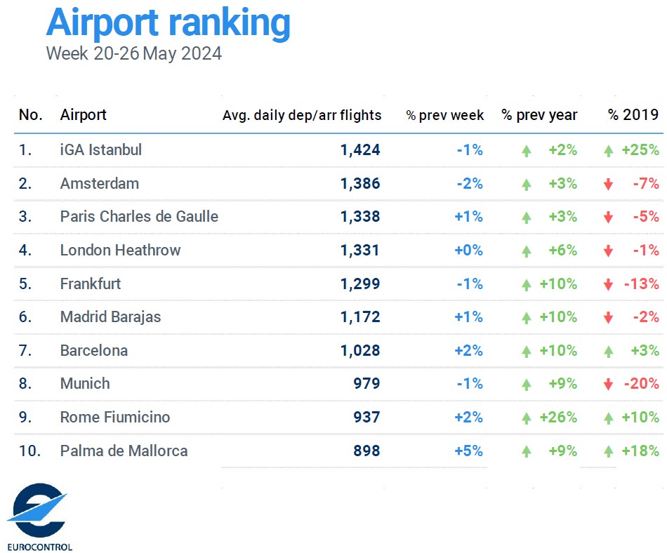Click the +5% prev week value for Palma
Viewport: 667px width, 553px height.
469,451
